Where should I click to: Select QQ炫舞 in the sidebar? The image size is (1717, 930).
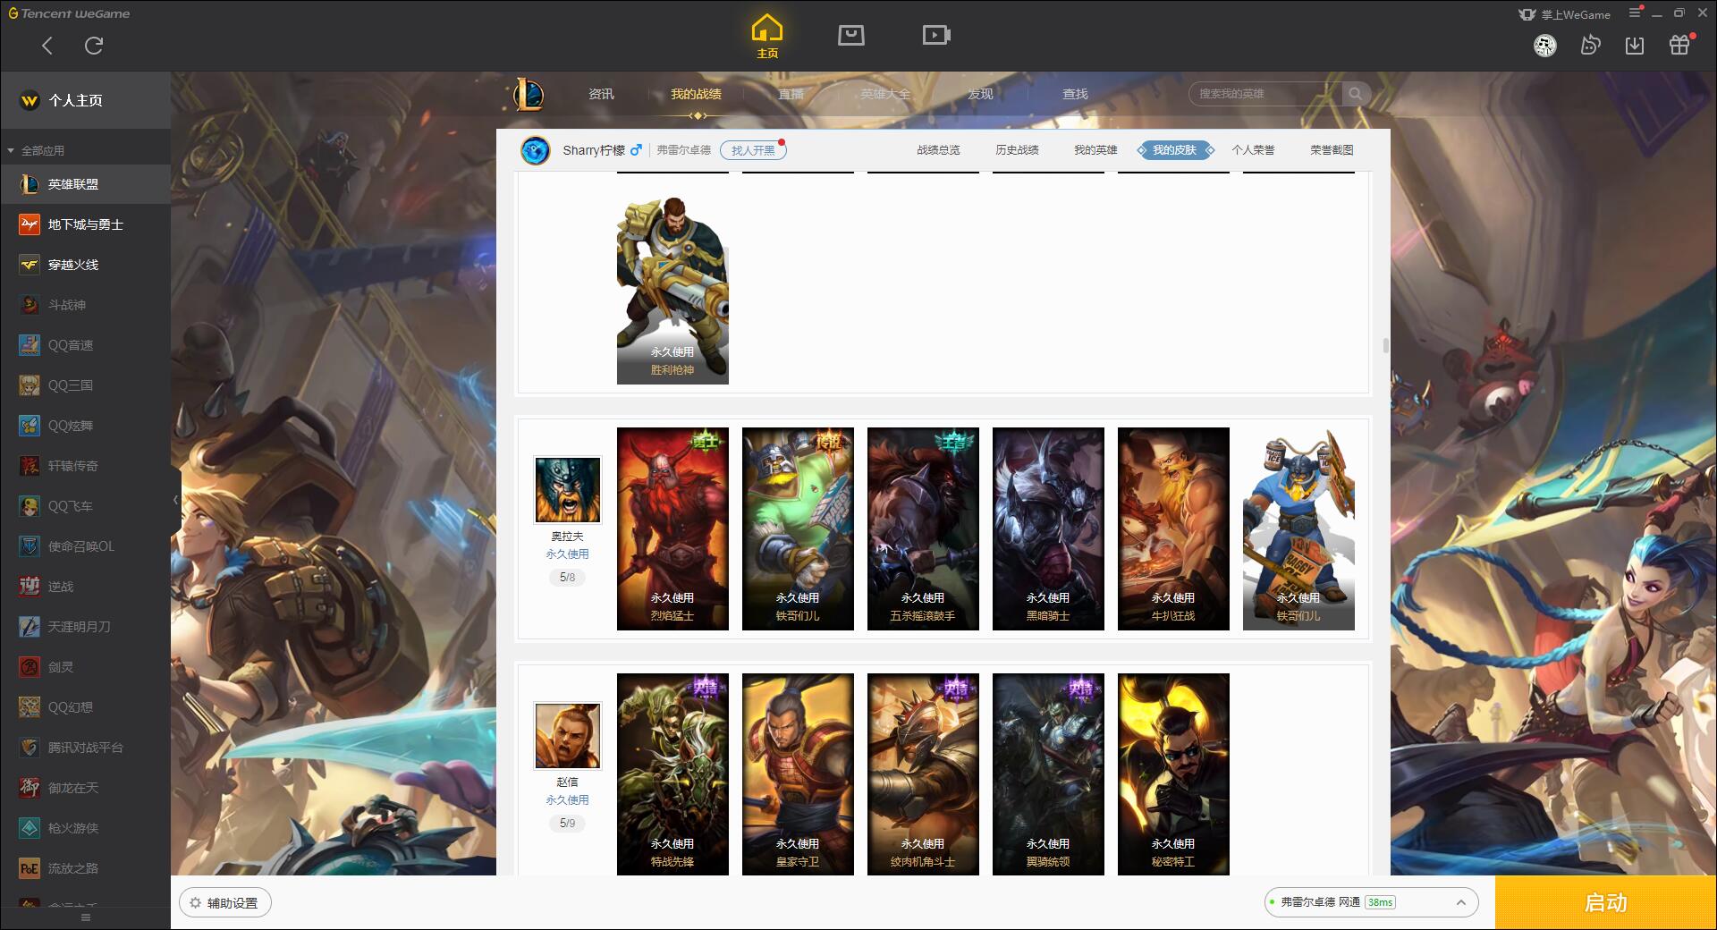click(x=85, y=426)
